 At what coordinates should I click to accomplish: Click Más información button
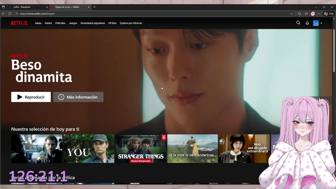[78, 97]
